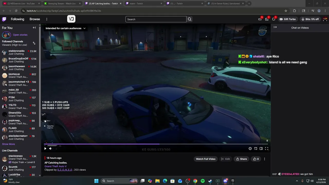Image resolution: width=329 pixels, height=185 pixels.
Task: Toggle theatre mode
Action: tap(261, 149)
